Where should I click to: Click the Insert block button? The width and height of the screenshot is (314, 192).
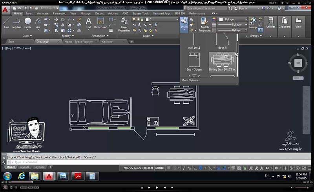(x=184, y=24)
